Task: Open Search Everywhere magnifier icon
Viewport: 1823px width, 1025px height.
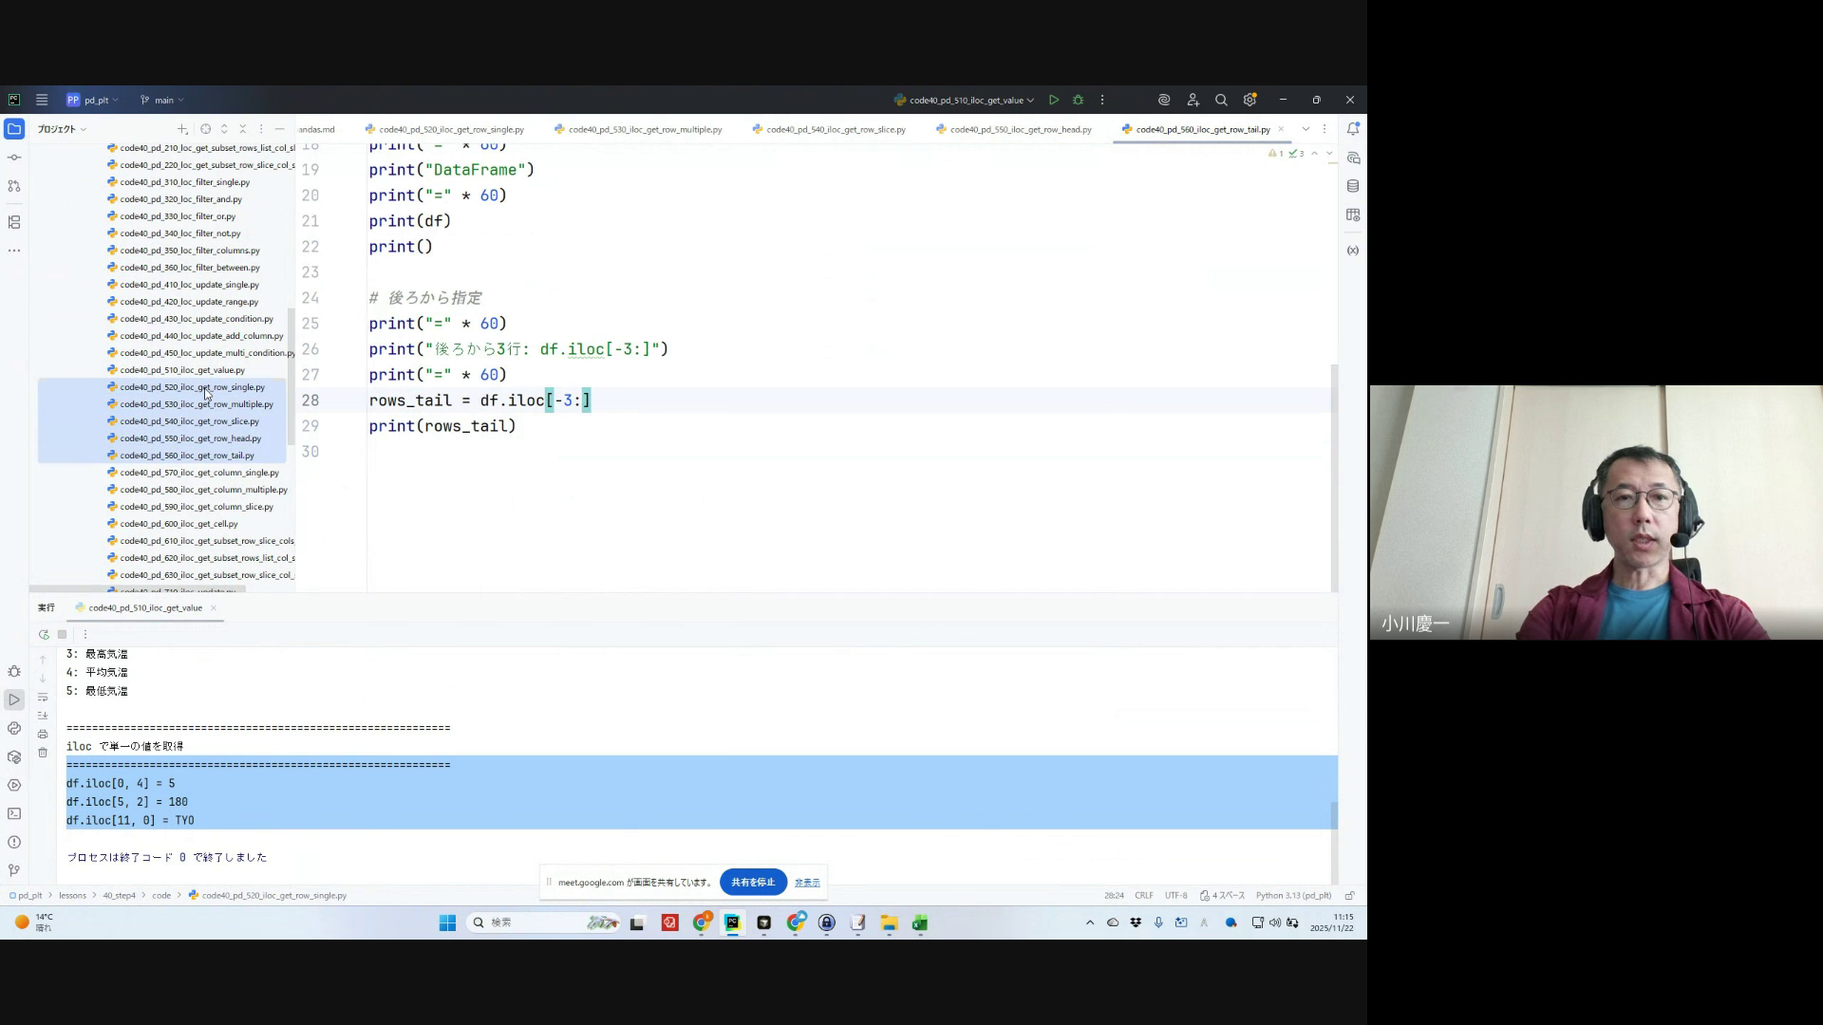Action: click(x=1221, y=100)
